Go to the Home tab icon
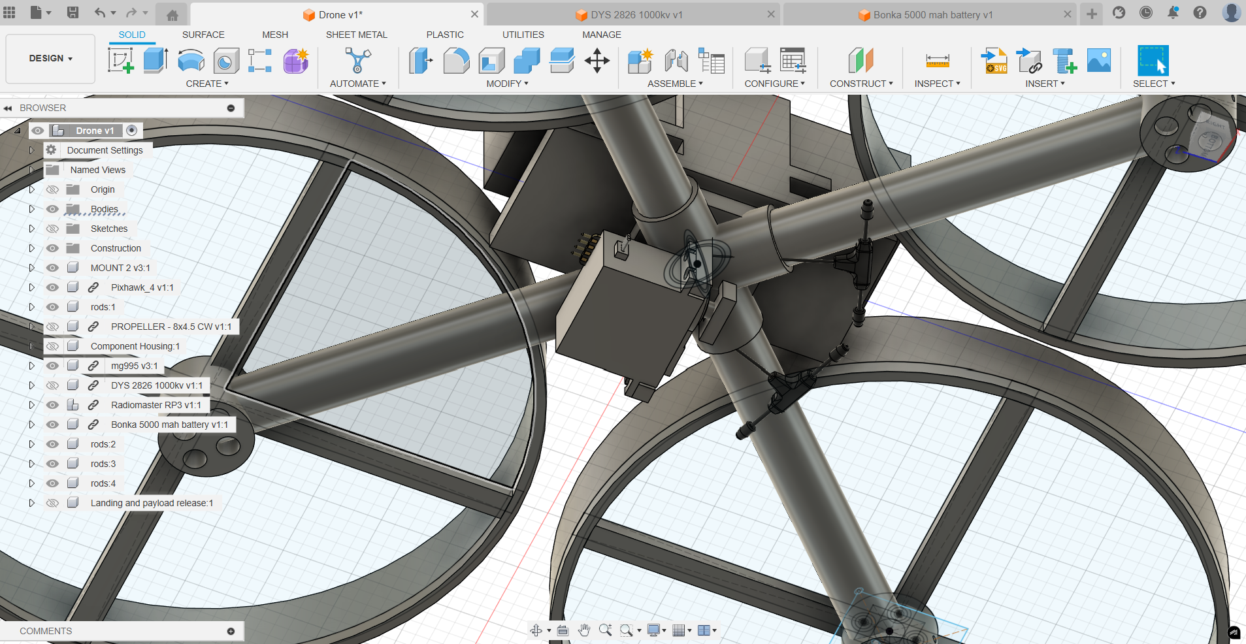 172,15
